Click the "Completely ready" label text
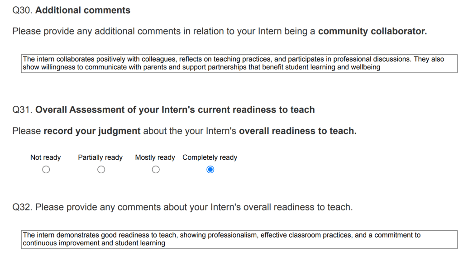 [x=210, y=157]
